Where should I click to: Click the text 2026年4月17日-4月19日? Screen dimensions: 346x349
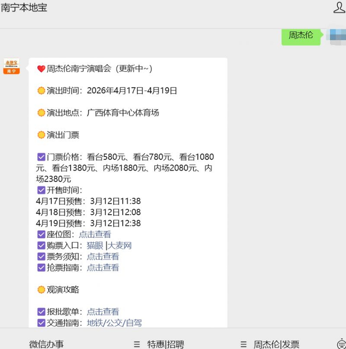click(132, 91)
